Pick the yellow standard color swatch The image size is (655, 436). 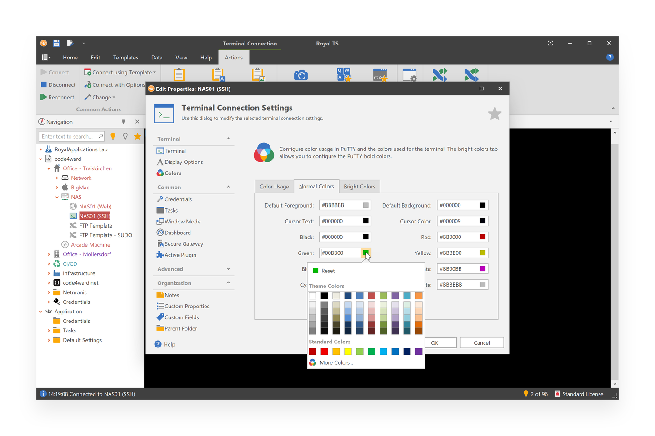pyautogui.click(x=348, y=352)
